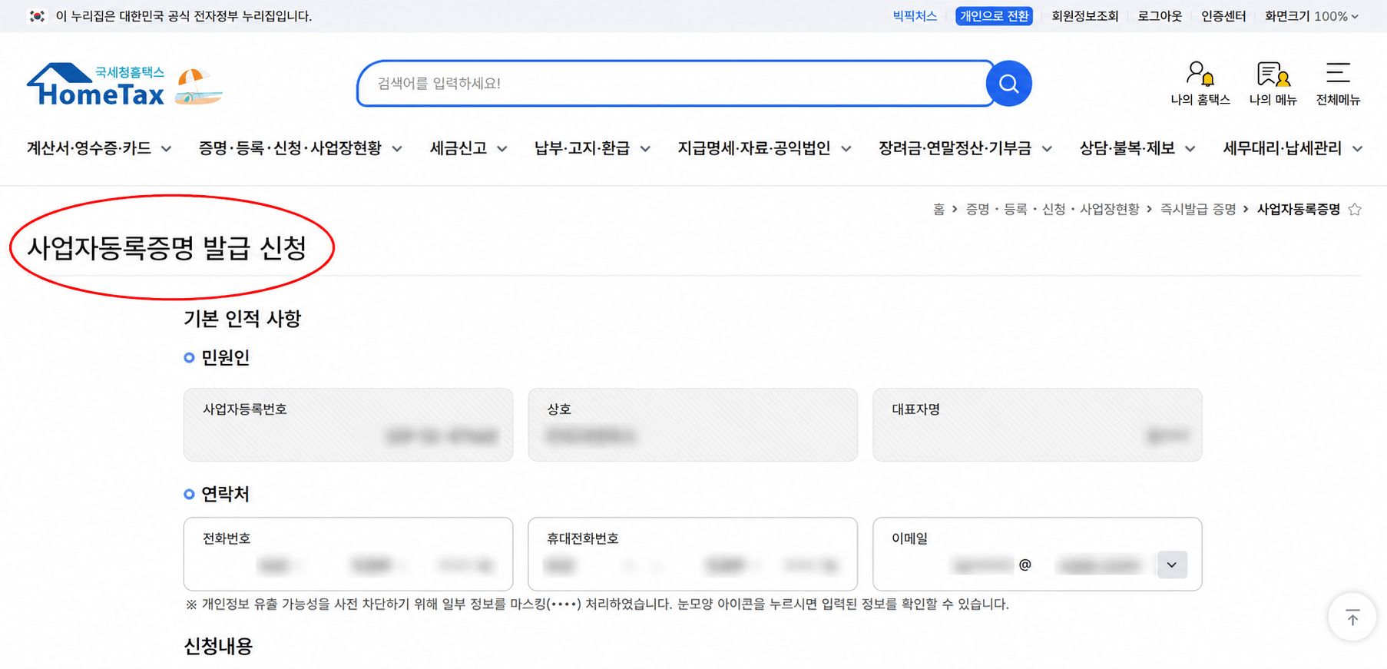Click the 상호 field
The width and height of the screenshot is (1387, 669).
tap(693, 425)
